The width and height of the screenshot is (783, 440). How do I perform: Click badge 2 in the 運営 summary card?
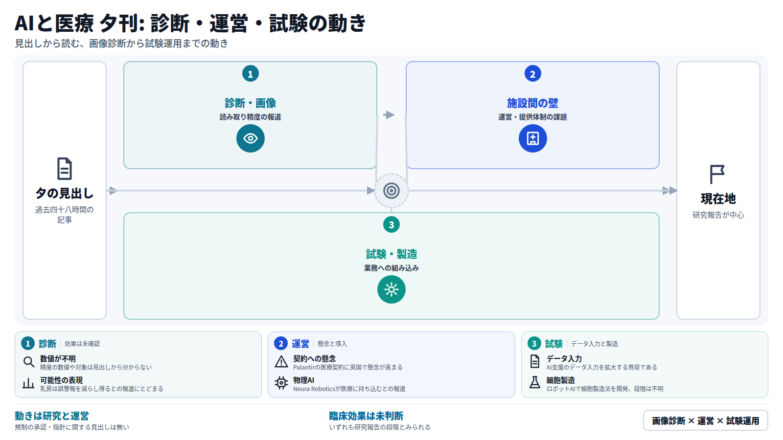pos(281,344)
